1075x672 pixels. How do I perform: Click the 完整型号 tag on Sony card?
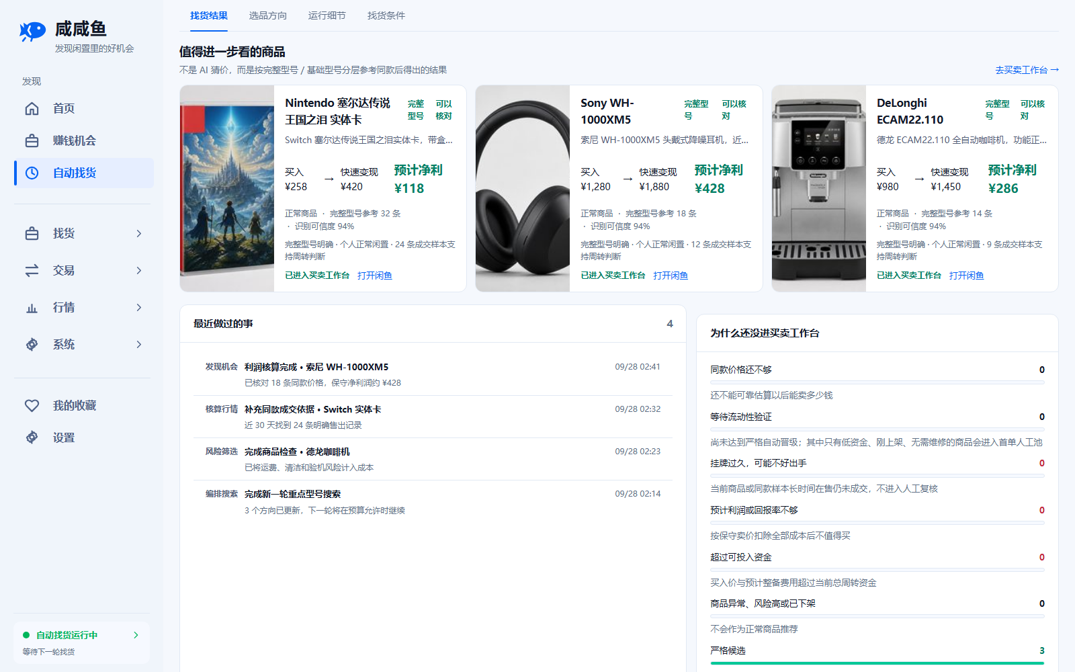tap(696, 110)
